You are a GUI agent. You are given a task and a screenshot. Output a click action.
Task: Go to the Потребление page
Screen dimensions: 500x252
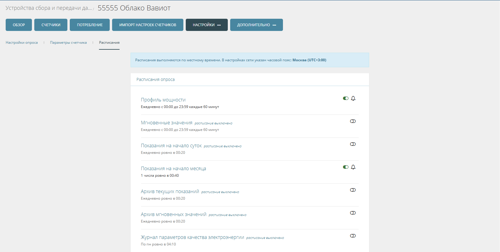pos(90,25)
